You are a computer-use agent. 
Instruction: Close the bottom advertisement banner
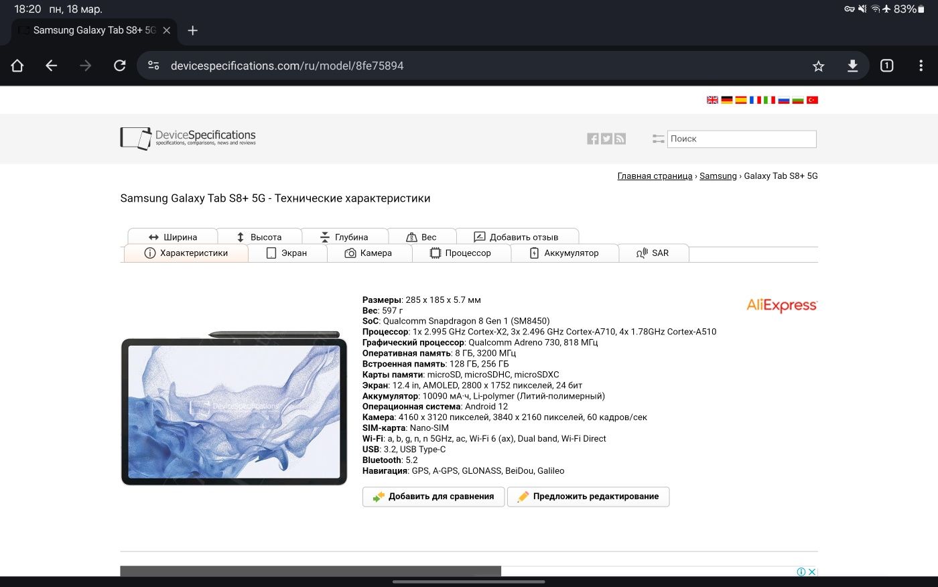(812, 572)
